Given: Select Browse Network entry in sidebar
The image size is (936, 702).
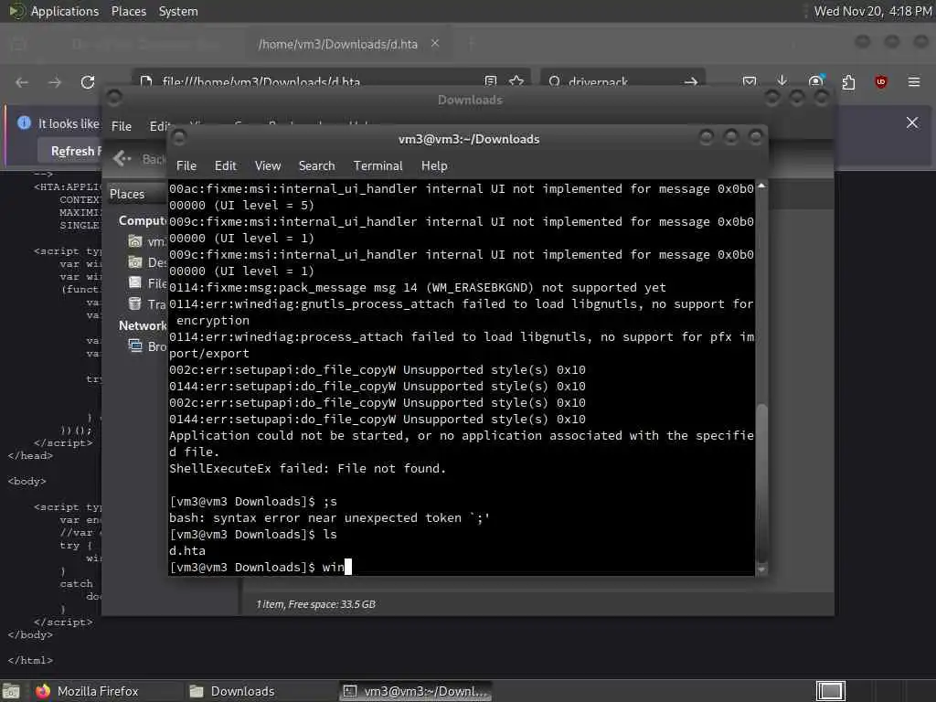Looking at the screenshot, I should coord(147,346).
